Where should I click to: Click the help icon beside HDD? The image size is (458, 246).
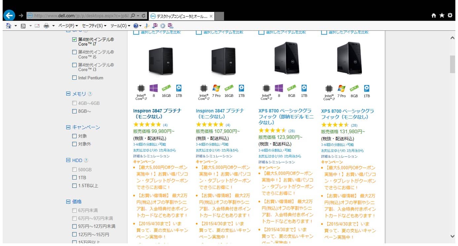click(86, 161)
